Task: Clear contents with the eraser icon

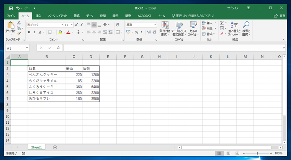Action: pos(222,34)
